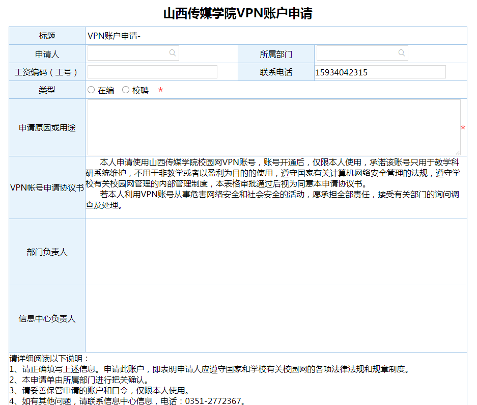
Task: Click the 山西传媒学院VPN账户申请 page heading
Action: coord(238,14)
